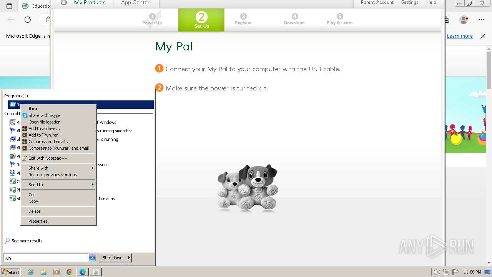Image resolution: width=492 pixels, height=277 pixels.
Task: Open Action Center flag tray icon
Action: pos(455,272)
